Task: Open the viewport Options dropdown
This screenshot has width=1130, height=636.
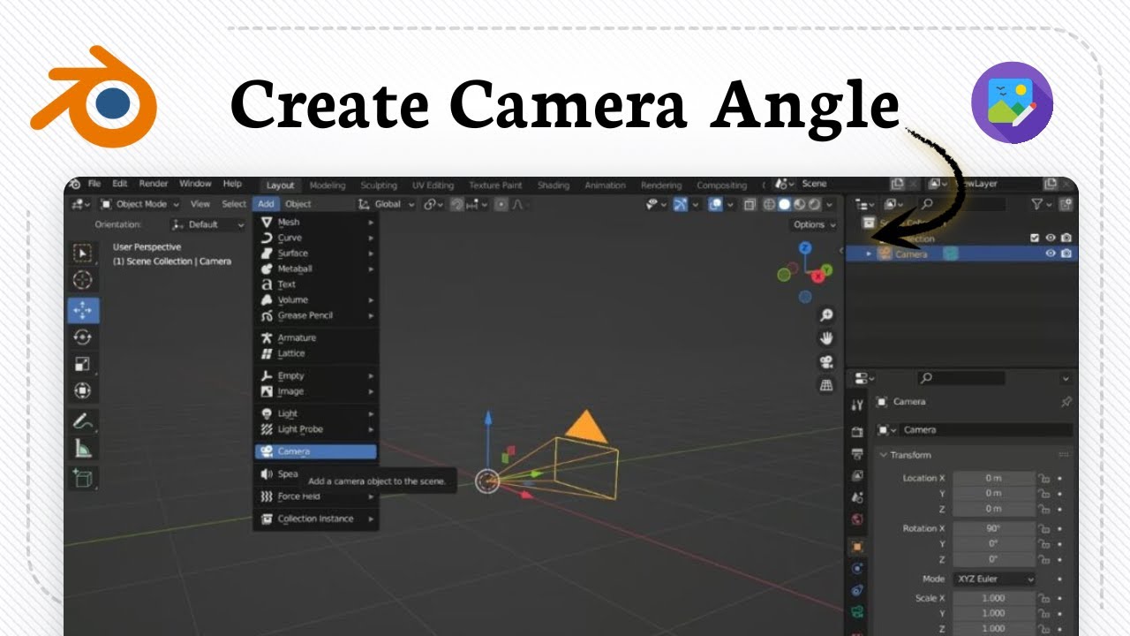Action: pos(813,224)
